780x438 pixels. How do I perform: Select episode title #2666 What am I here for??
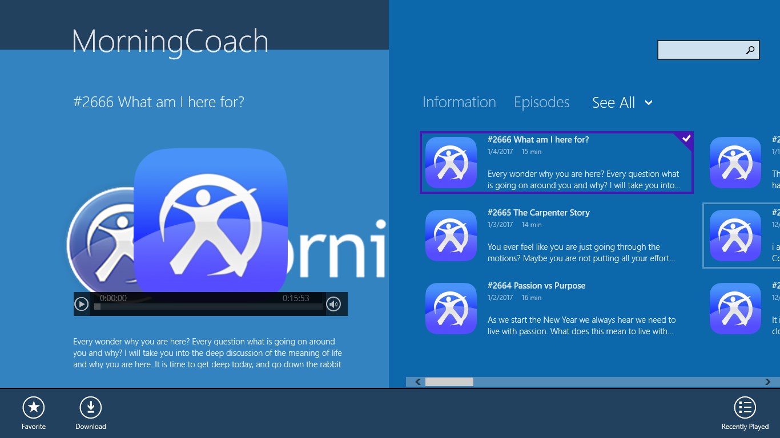tap(538, 140)
